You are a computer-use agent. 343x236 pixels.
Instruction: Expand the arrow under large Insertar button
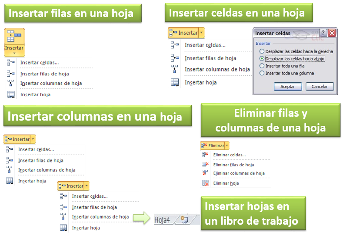point(14,53)
